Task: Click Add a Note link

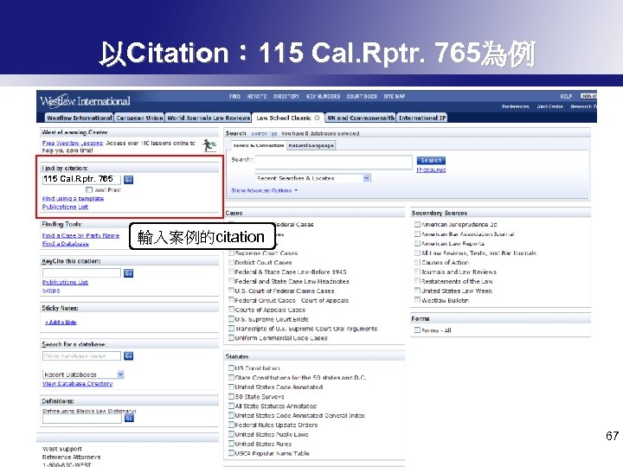Action: (61, 323)
